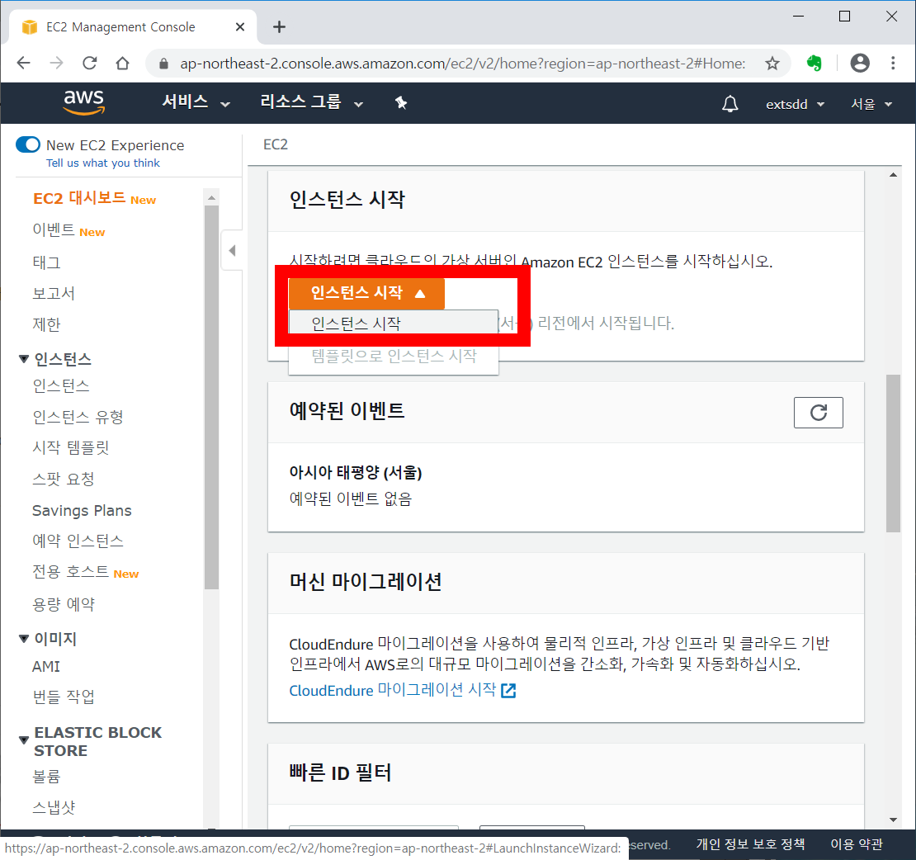The width and height of the screenshot is (916, 860).
Task: Click the main content scrollbar thumb
Action: 893,453
